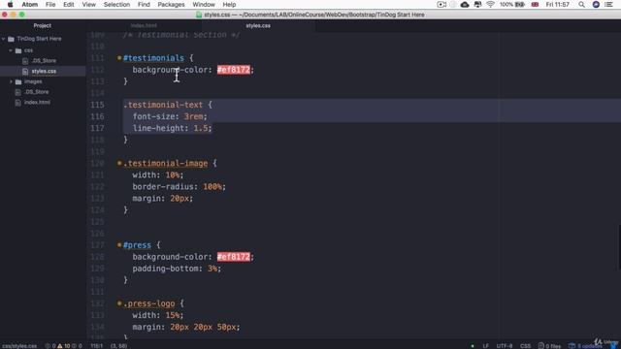Click the Fri 11:57 clock
This screenshot has width=621, height=349.
click(557, 4)
